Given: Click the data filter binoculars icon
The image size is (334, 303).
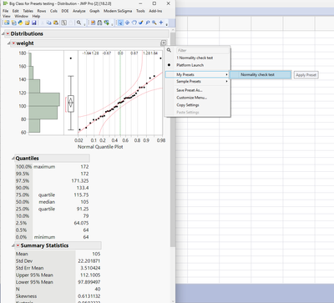Looking at the screenshot, I should [99, 23].
